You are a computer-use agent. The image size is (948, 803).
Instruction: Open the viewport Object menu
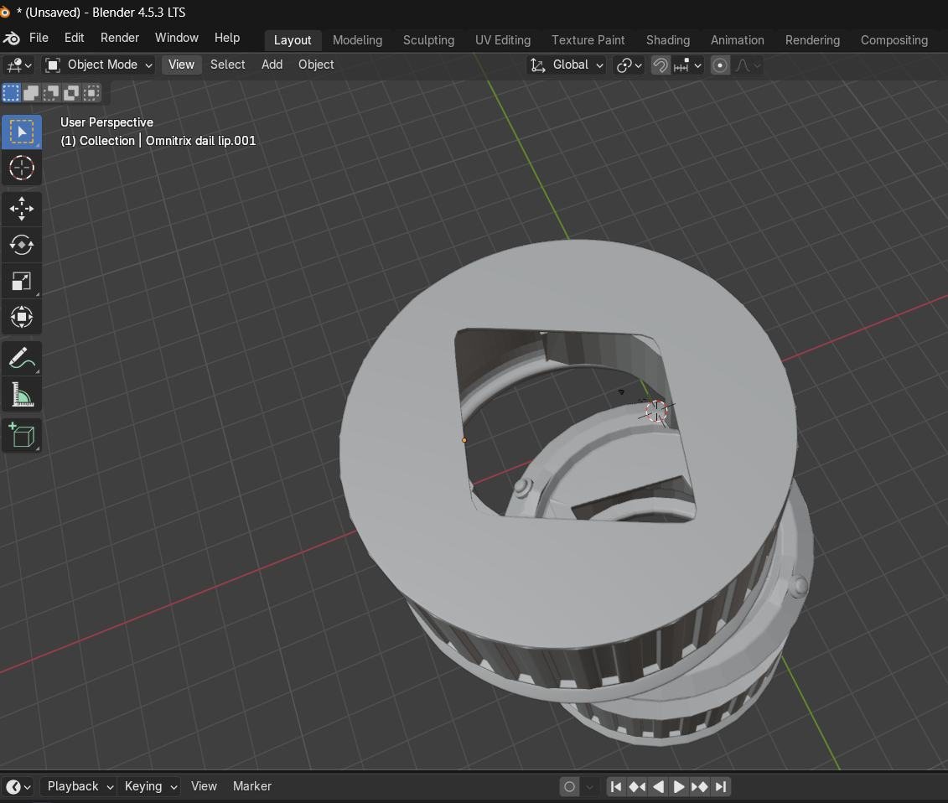pyautogui.click(x=316, y=65)
